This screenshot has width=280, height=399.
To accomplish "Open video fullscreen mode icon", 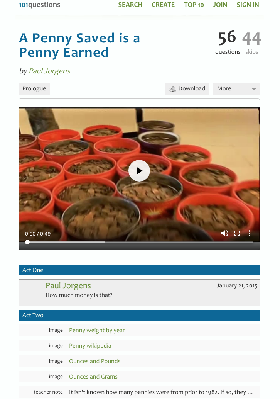I will [237, 233].
